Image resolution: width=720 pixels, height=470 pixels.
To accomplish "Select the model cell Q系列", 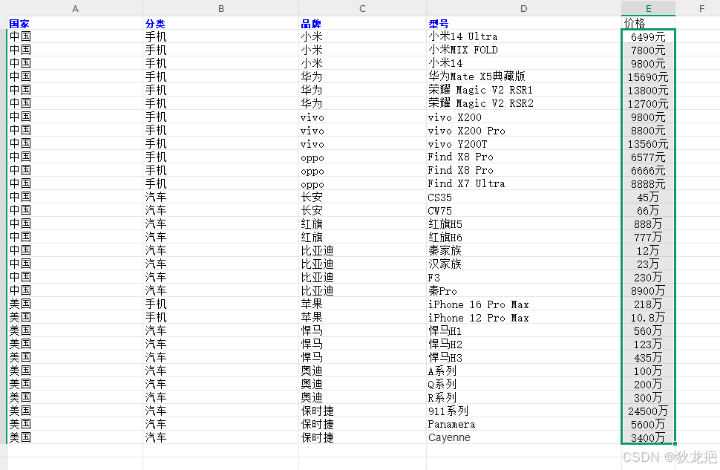I will click(x=523, y=384).
